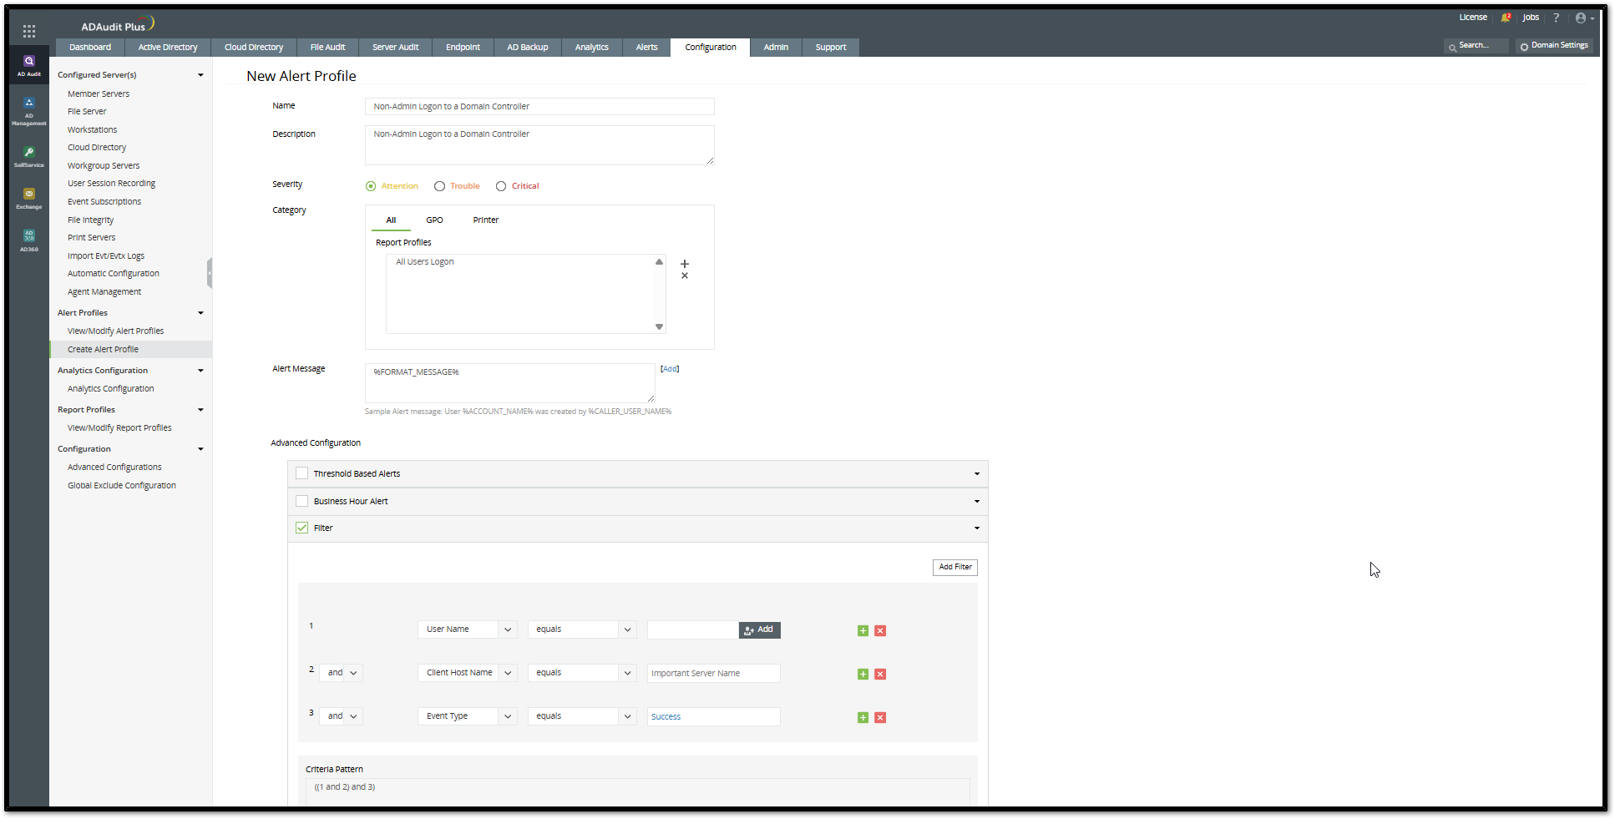Open AD Management from the left sidebar
The width and height of the screenshot is (1615, 819).
point(29,110)
